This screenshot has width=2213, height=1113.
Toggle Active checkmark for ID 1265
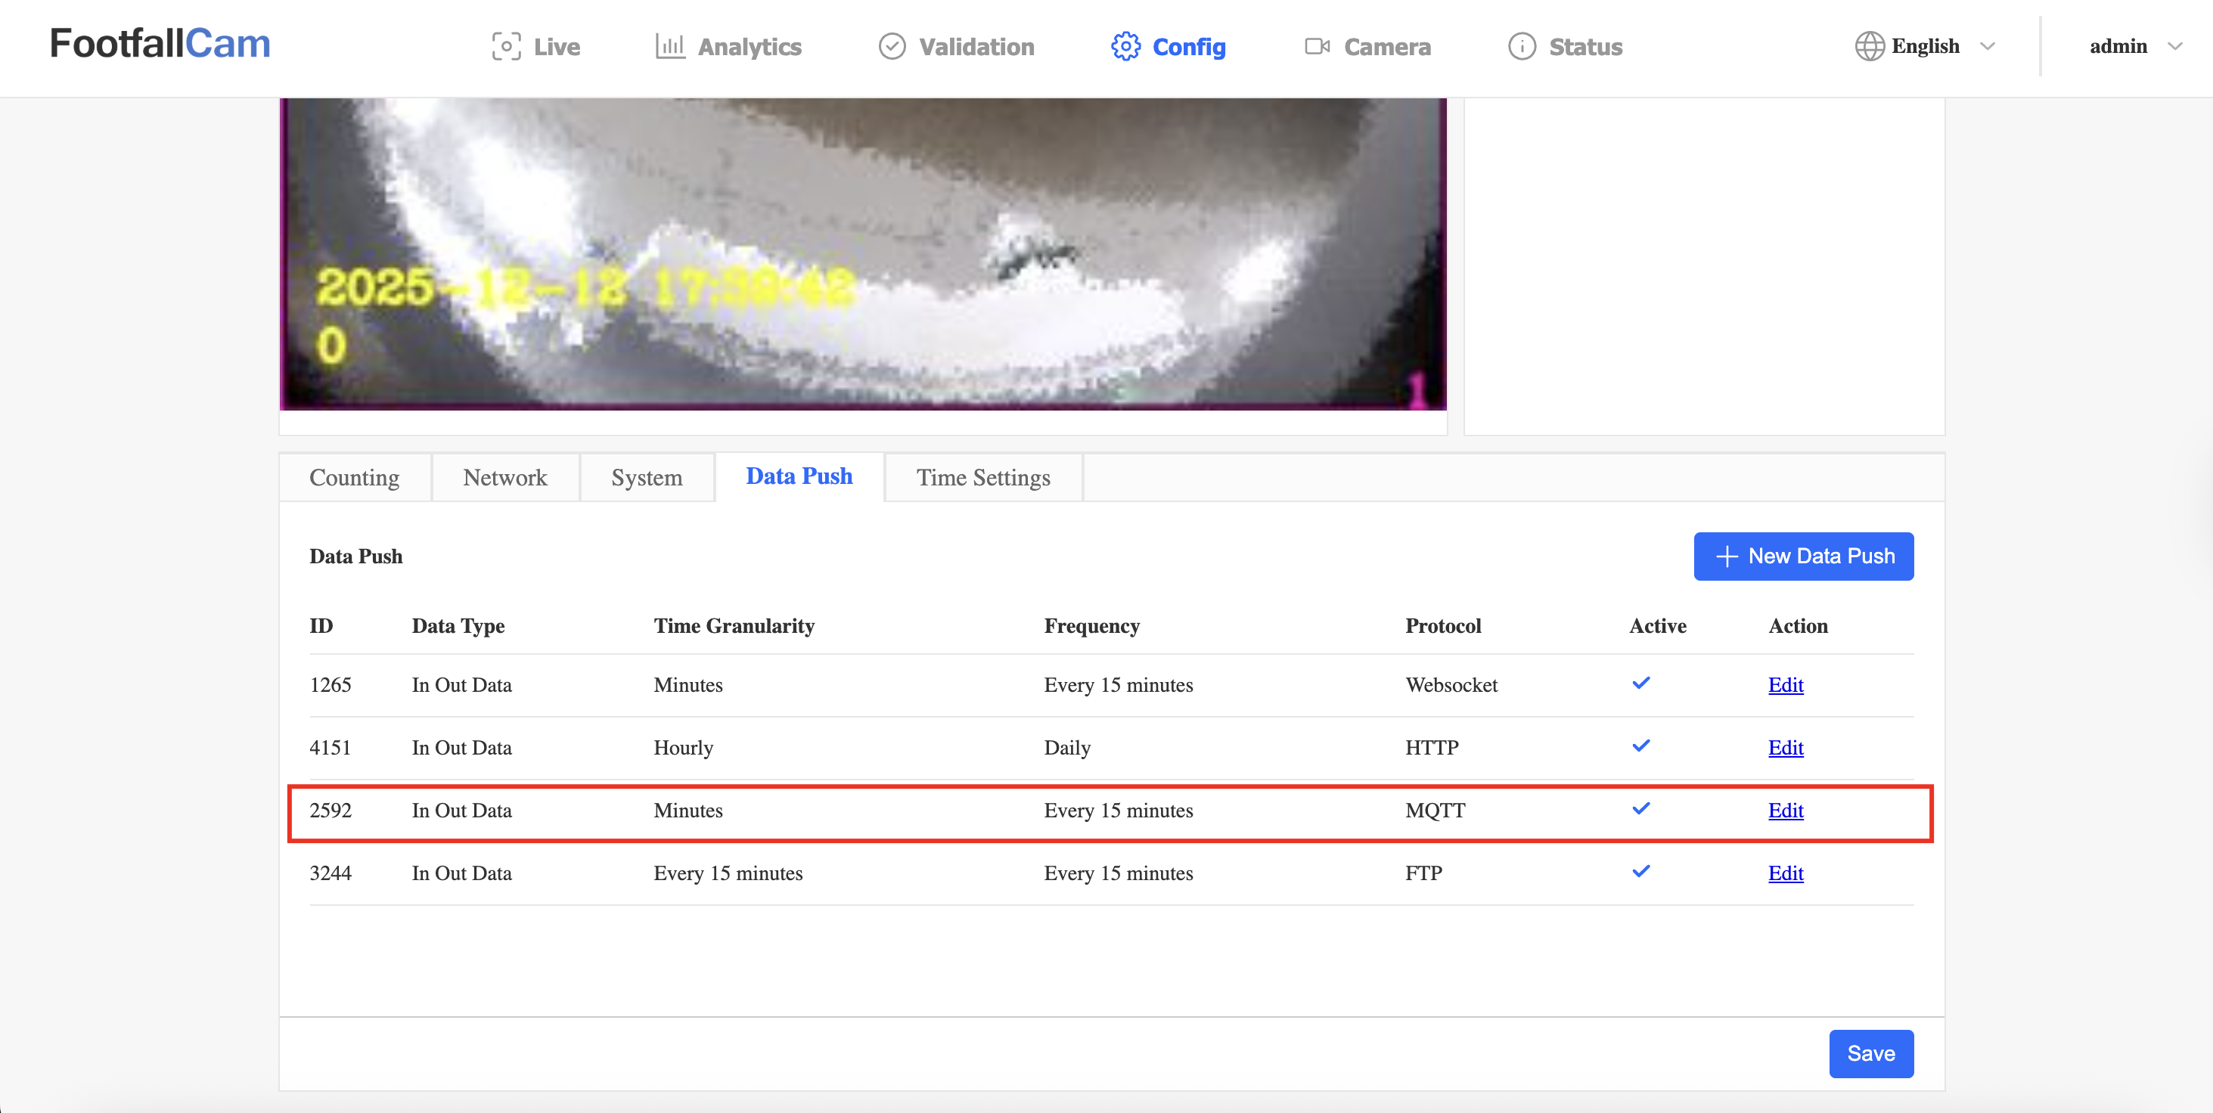click(x=1640, y=684)
